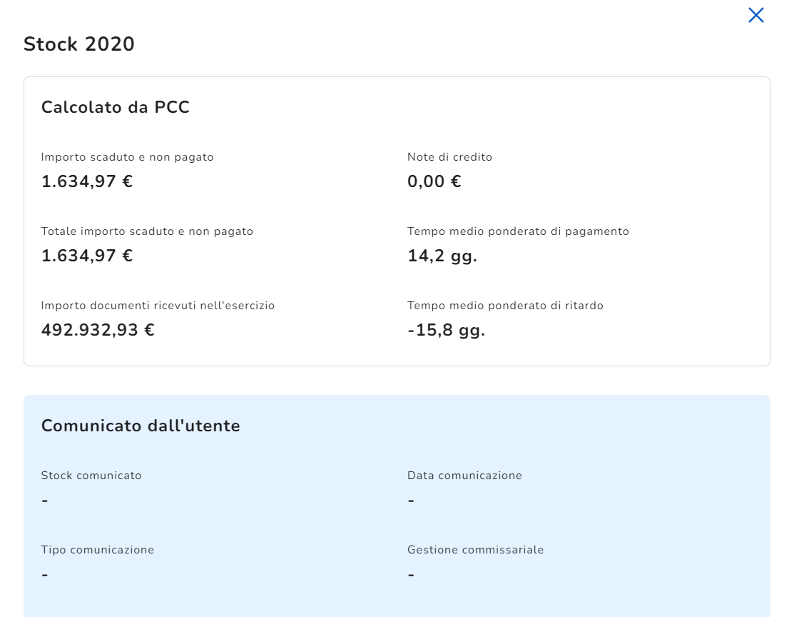Screen dimensions: 789x617
Task: Close the Stock 2020 dialog
Action: point(755,15)
